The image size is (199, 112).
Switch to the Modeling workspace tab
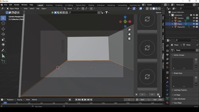49,5
